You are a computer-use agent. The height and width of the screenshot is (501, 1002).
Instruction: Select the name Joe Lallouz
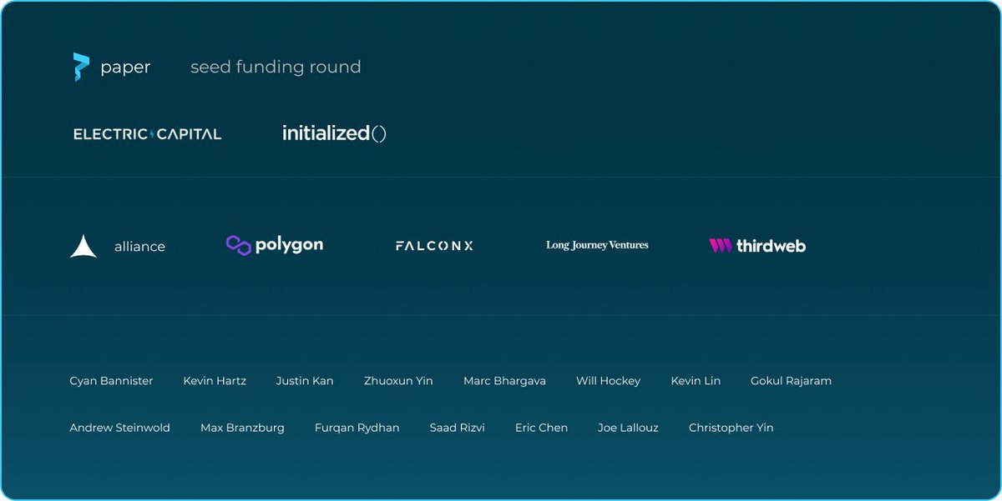coord(628,428)
